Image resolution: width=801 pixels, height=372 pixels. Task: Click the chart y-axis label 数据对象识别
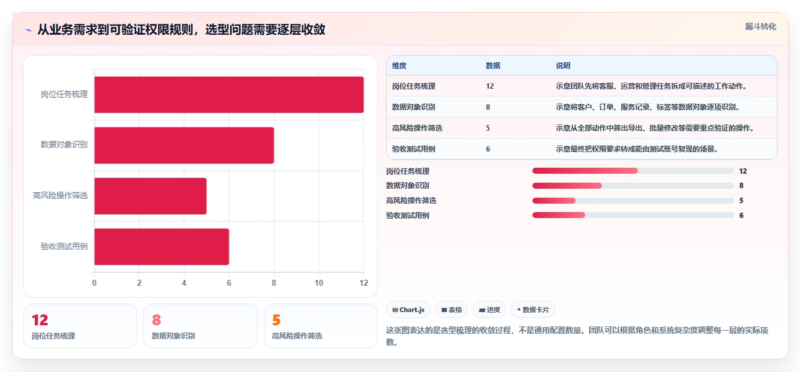(x=64, y=145)
